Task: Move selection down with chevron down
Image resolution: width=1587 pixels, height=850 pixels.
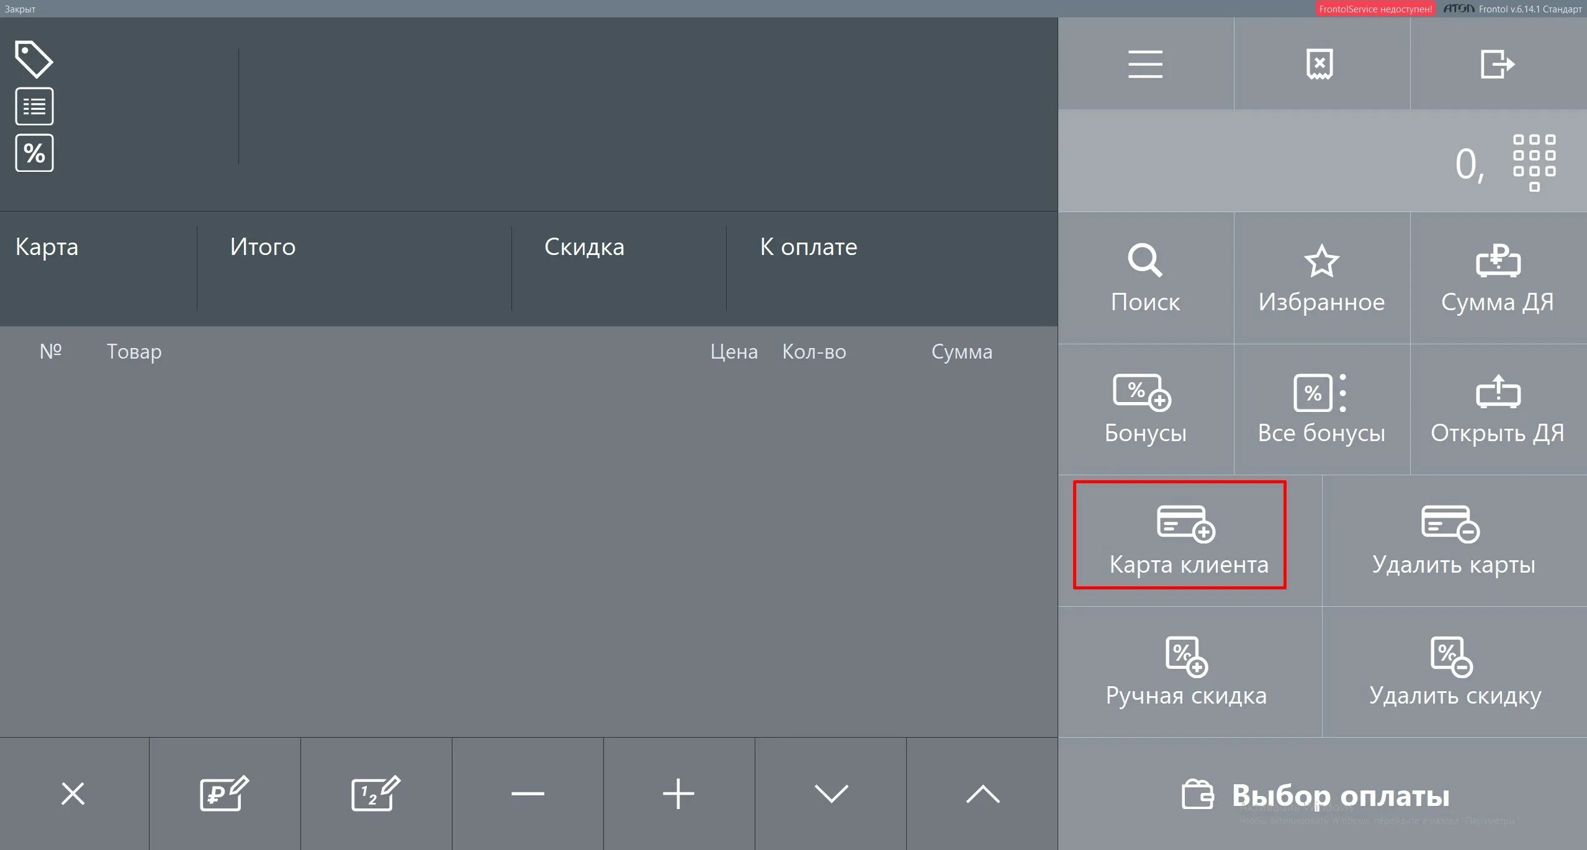Action: coord(830,794)
